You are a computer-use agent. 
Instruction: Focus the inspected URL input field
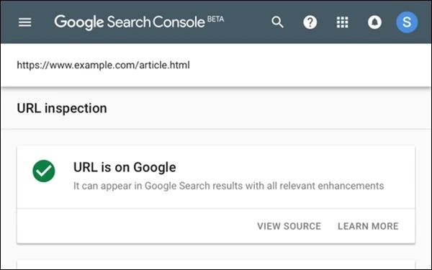216,65
